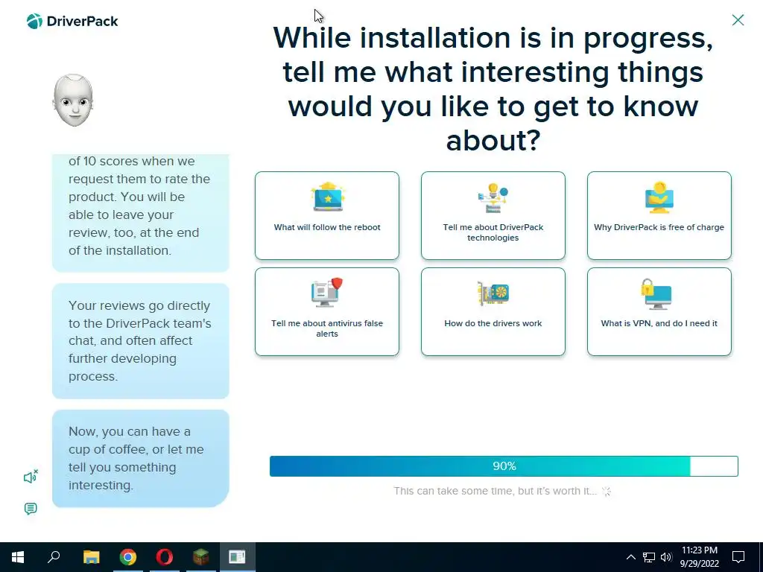
Task: Click the network status tray icon
Action: click(x=649, y=557)
